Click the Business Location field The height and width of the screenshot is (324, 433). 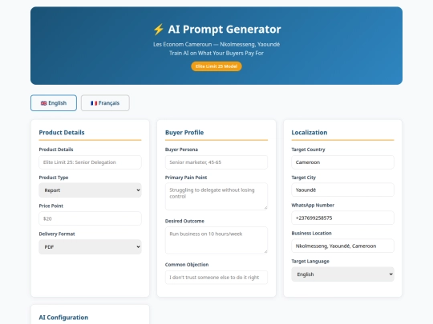[x=342, y=246]
